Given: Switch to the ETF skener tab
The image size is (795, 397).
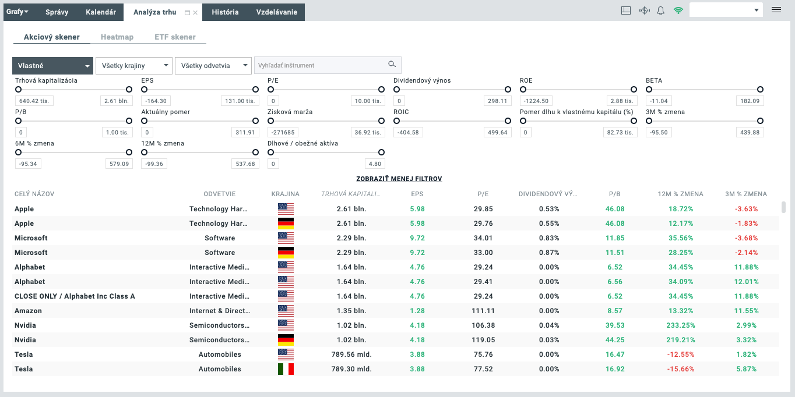Looking at the screenshot, I should point(175,37).
